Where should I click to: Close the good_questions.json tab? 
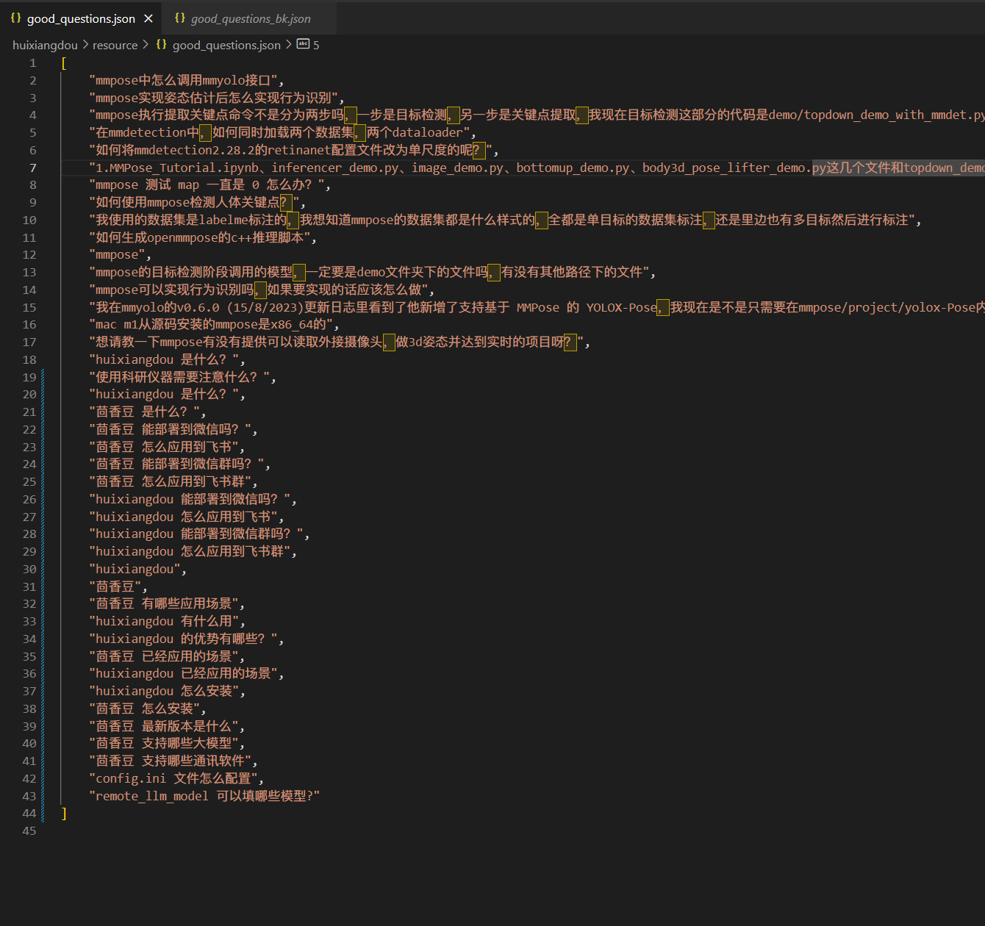pyautogui.click(x=148, y=18)
